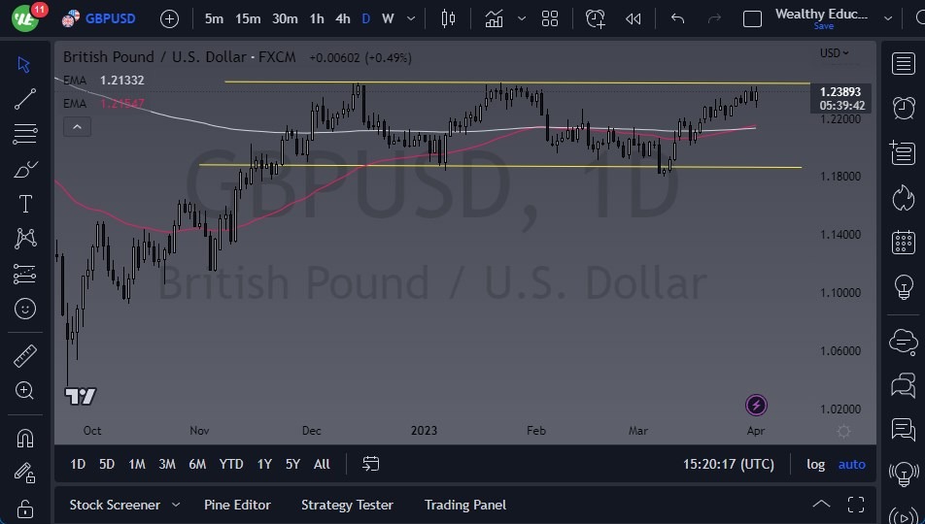Set the date range to YTD

point(231,464)
